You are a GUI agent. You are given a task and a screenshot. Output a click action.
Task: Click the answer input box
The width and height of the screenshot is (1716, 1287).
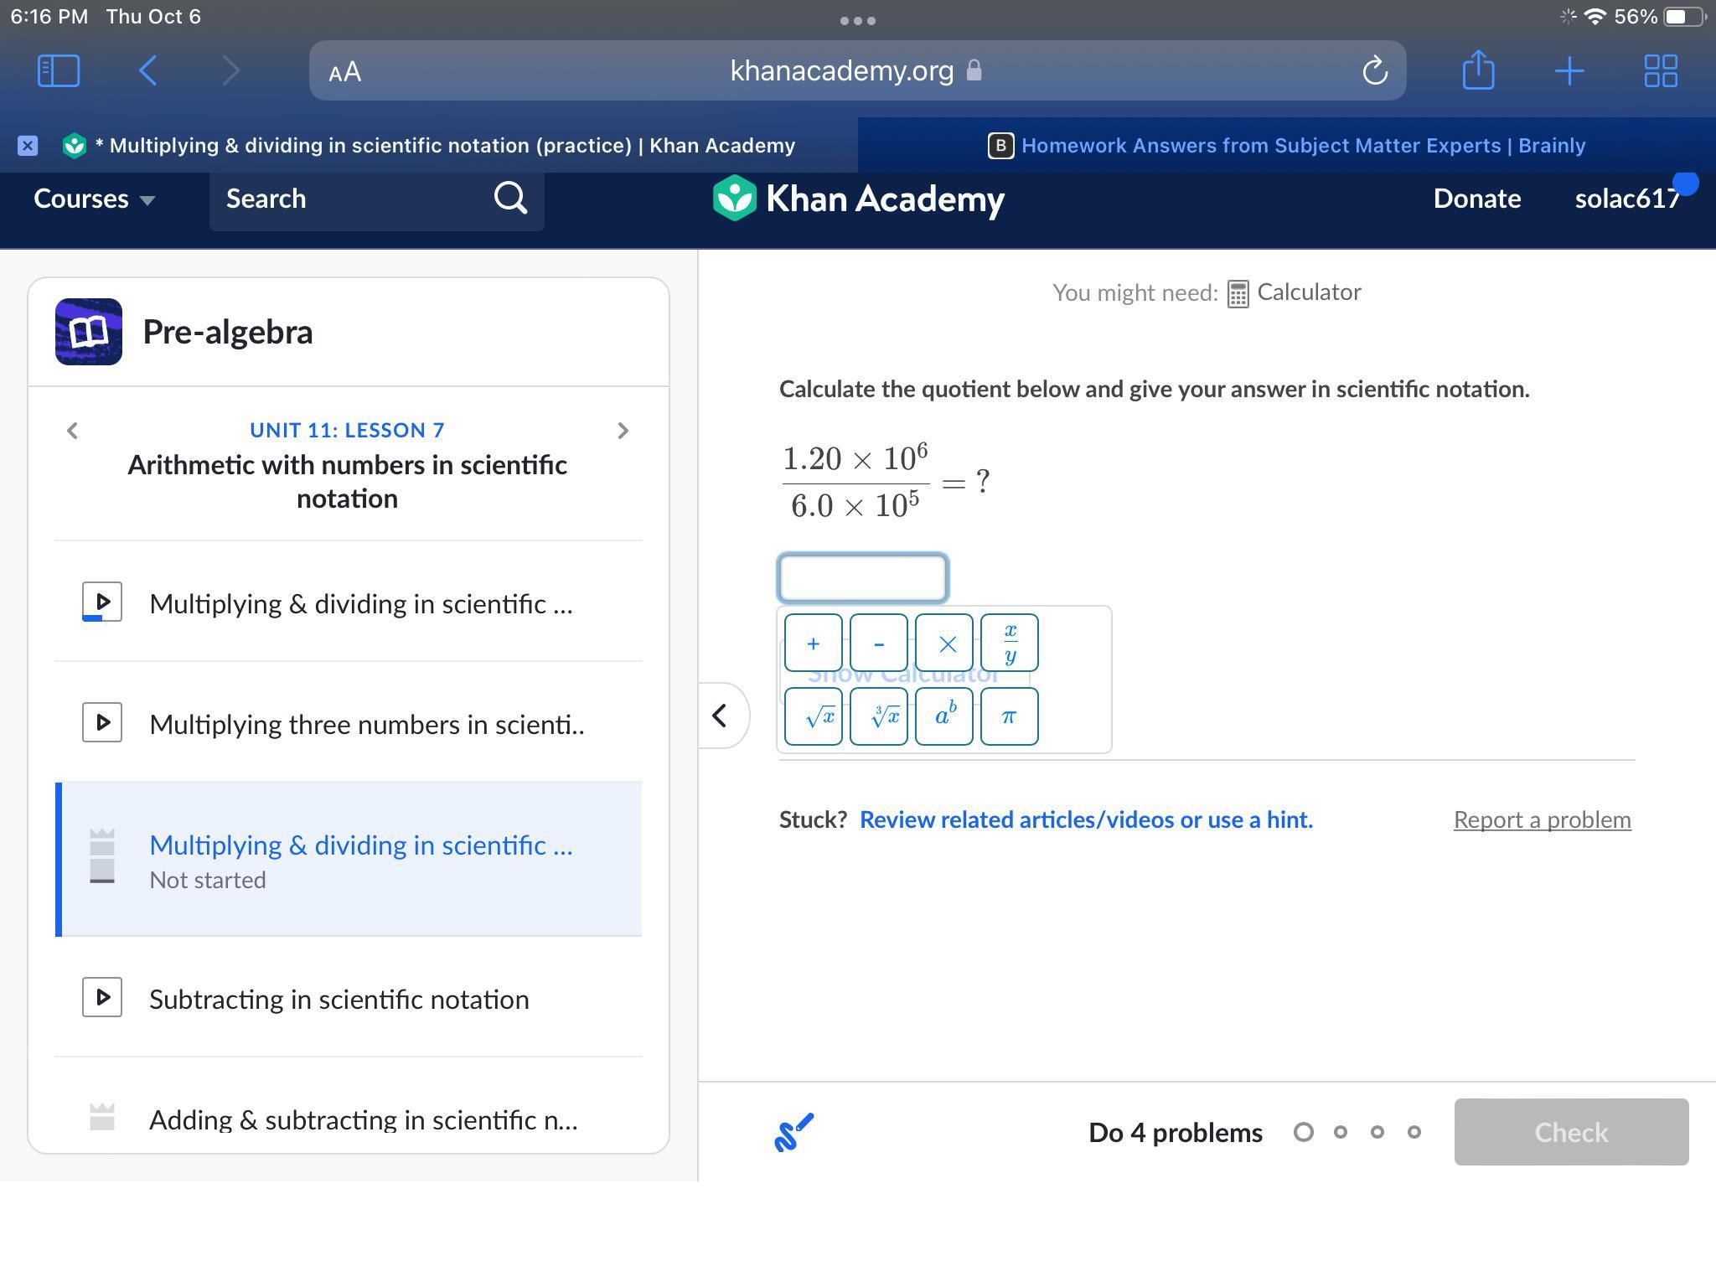pyautogui.click(x=863, y=578)
